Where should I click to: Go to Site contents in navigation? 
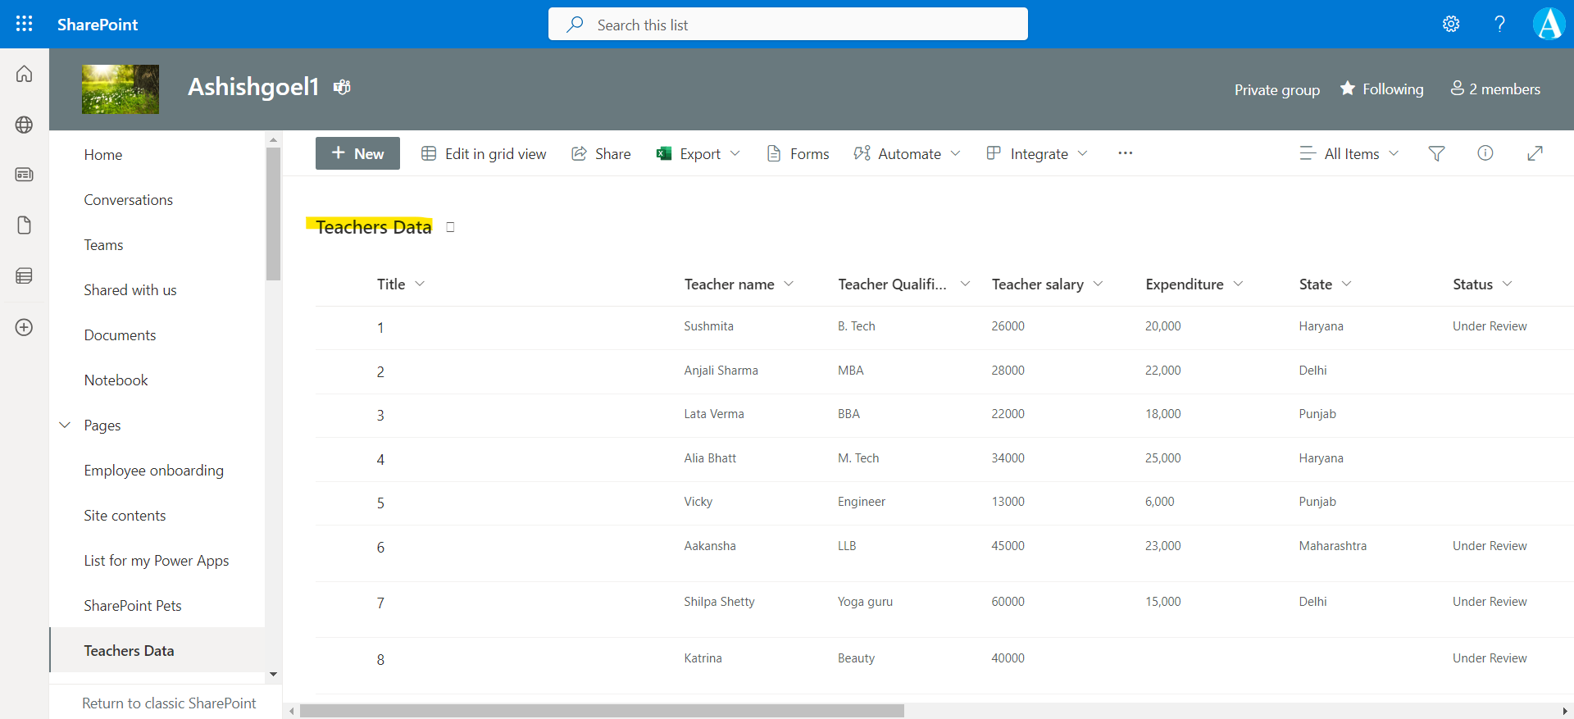click(125, 515)
